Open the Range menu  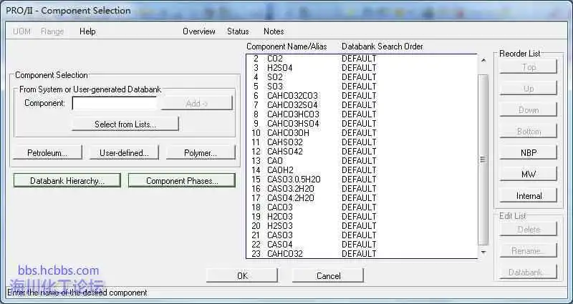click(52, 31)
